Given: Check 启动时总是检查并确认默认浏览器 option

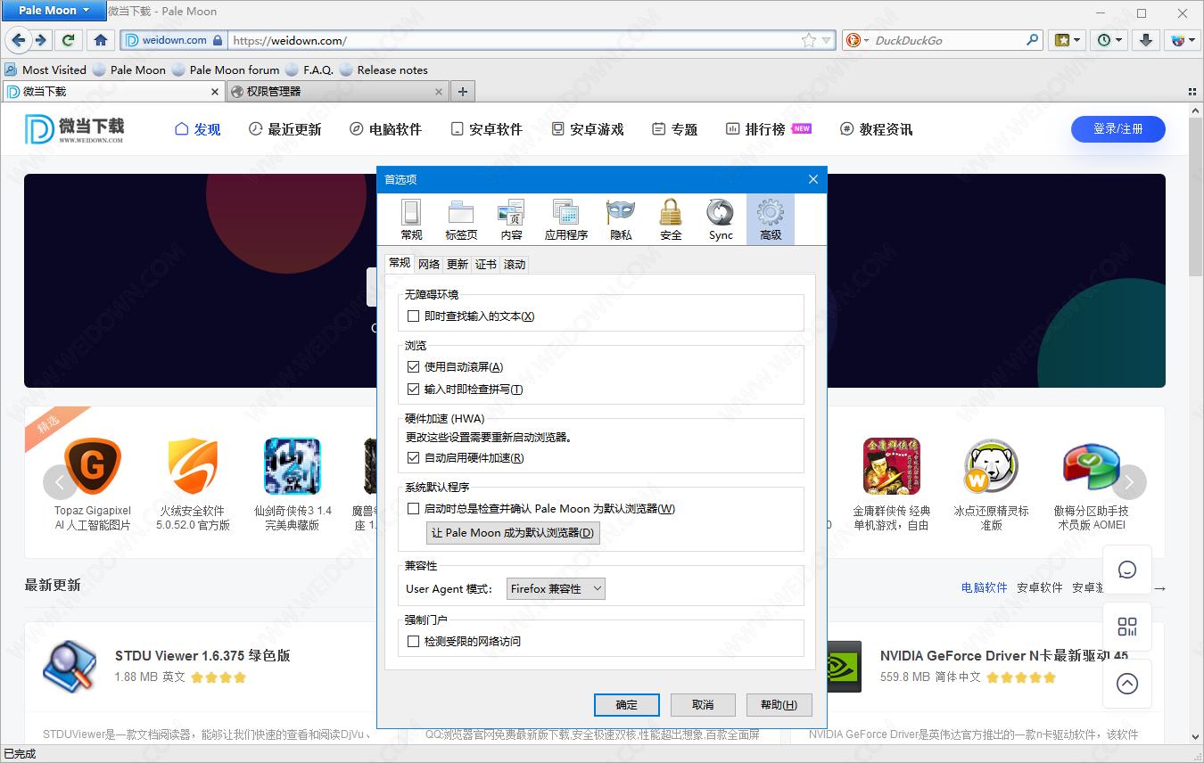Looking at the screenshot, I should tap(413, 509).
